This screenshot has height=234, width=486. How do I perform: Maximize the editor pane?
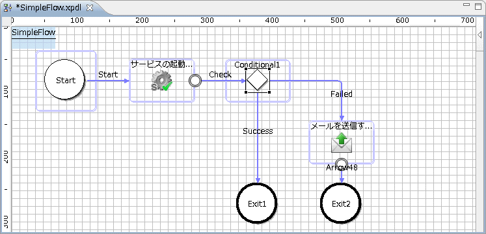pos(478,5)
